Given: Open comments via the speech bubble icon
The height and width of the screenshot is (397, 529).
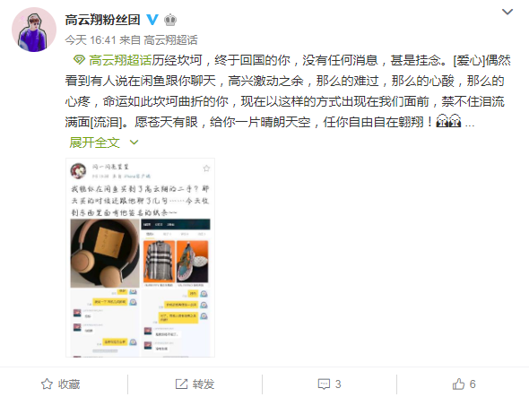Looking at the screenshot, I should tap(324, 384).
